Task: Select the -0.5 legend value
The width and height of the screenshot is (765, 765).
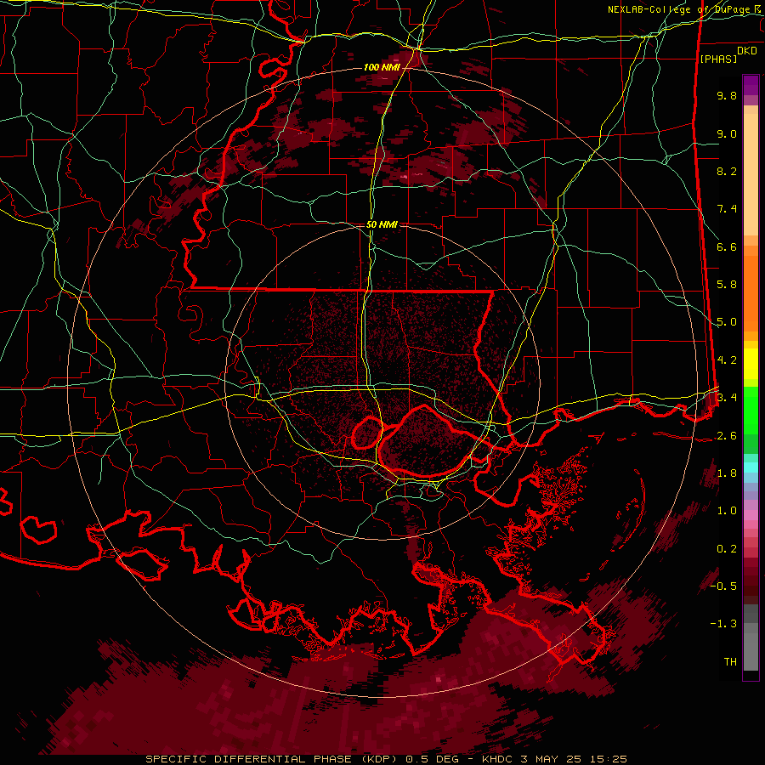Action: pos(723,586)
